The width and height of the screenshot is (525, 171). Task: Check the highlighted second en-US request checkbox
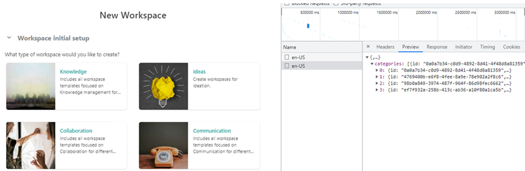click(286, 66)
